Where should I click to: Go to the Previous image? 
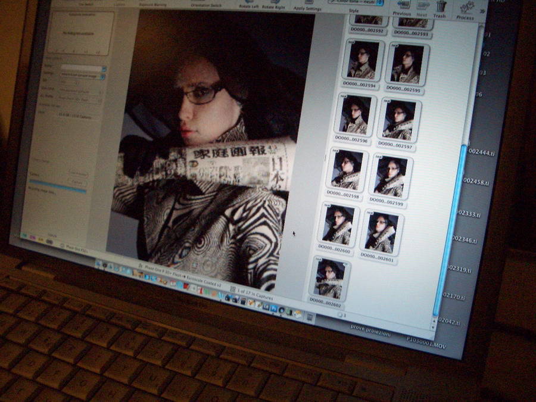coord(401,6)
